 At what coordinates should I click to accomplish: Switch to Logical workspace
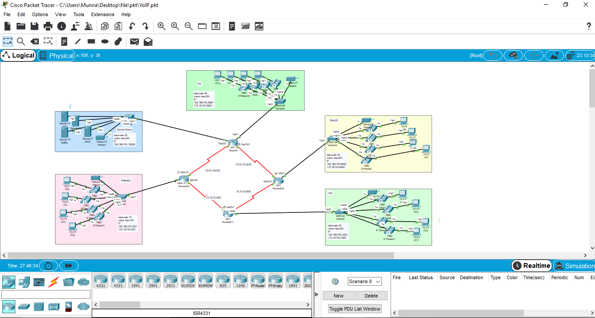click(x=18, y=55)
